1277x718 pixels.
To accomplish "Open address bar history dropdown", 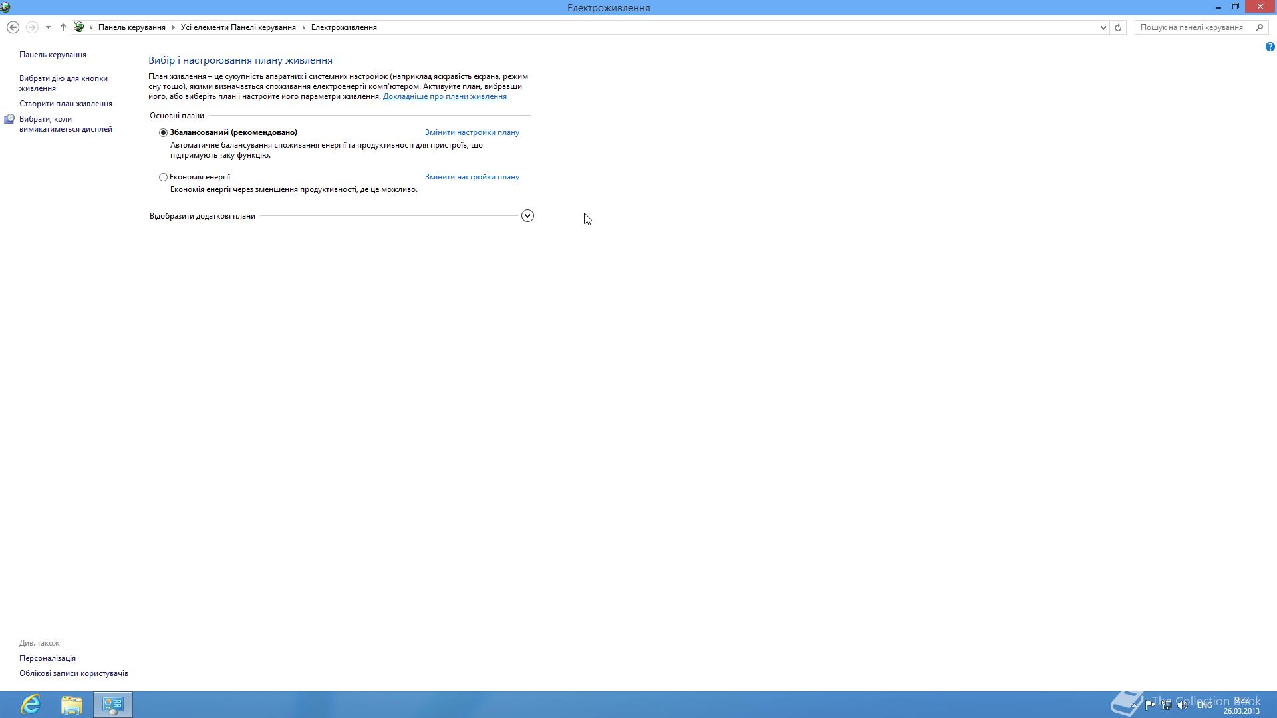I will tap(1103, 27).
